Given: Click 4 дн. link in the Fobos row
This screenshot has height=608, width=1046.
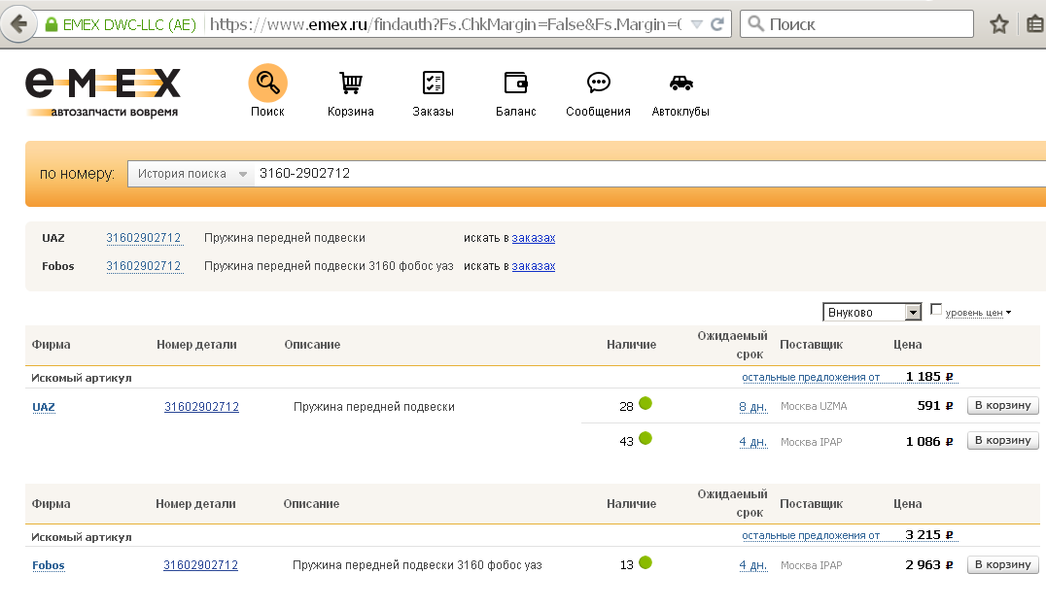Looking at the screenshot, I should (752, 565).
